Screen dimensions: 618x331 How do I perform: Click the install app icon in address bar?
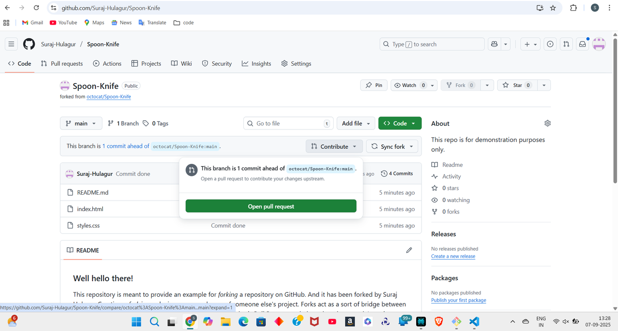pyautogui.click(x=540, y=8)
